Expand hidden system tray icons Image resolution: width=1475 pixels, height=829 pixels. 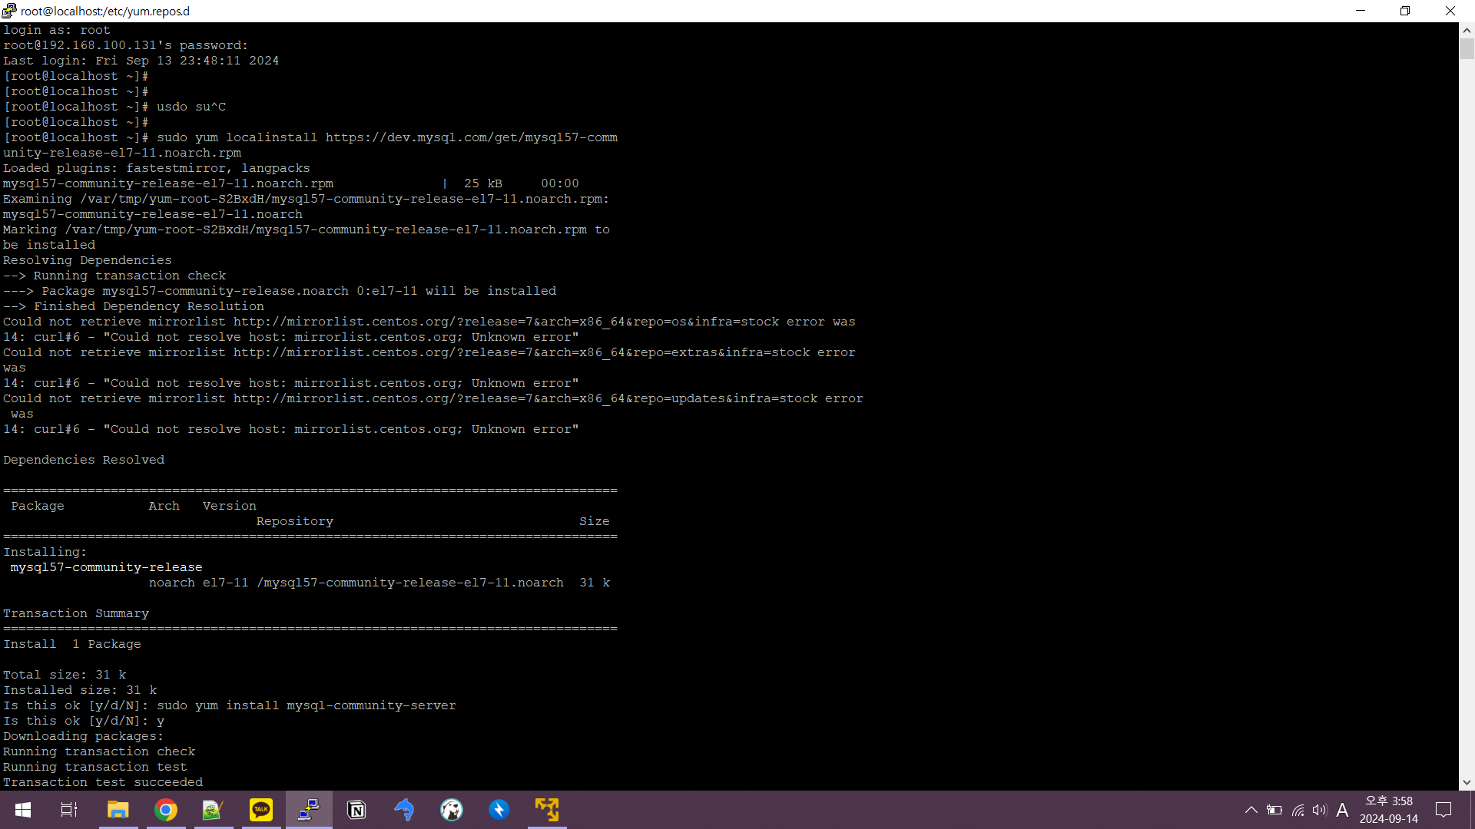1251,810
